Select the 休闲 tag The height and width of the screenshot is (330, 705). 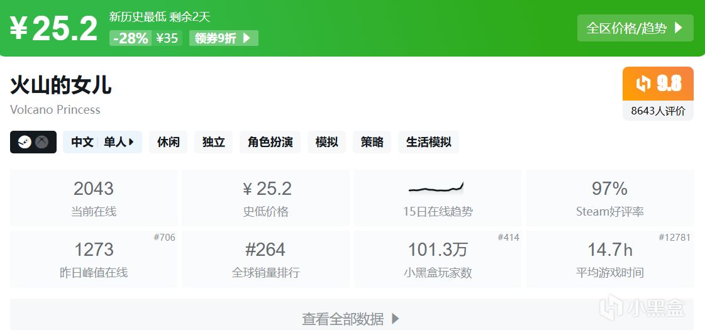[x=168, y=142]
